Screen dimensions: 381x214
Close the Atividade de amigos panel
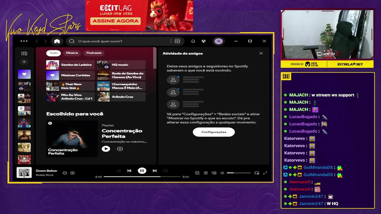click(x=261, y=53)
